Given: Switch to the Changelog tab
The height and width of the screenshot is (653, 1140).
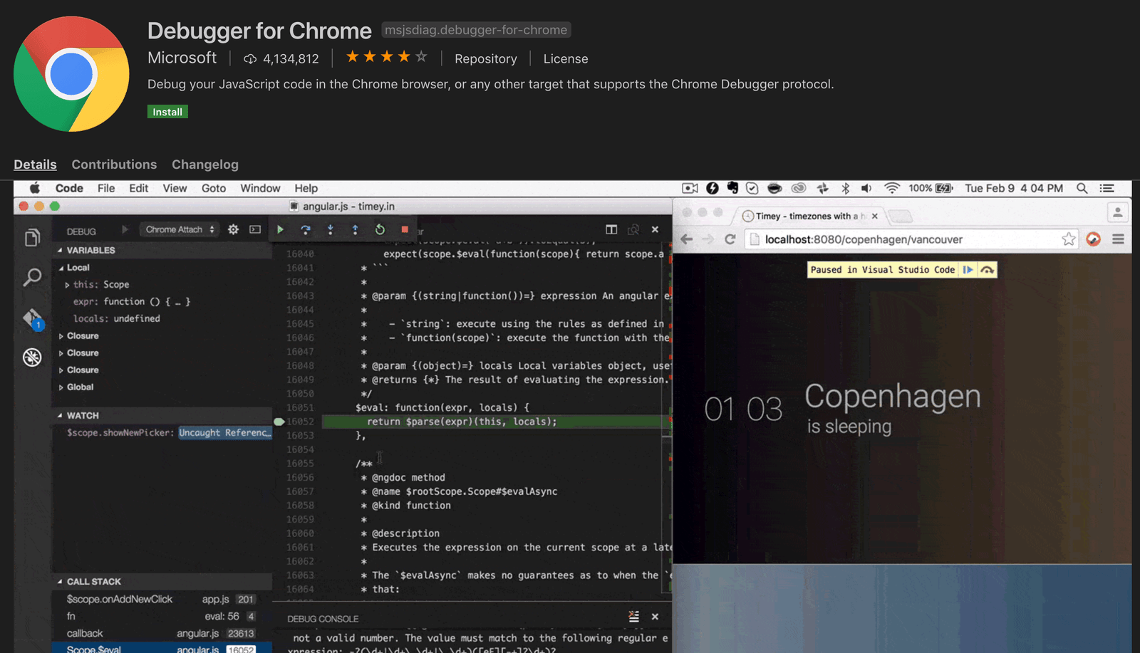Looking at the screenshot, I should [x=205, y=164].
